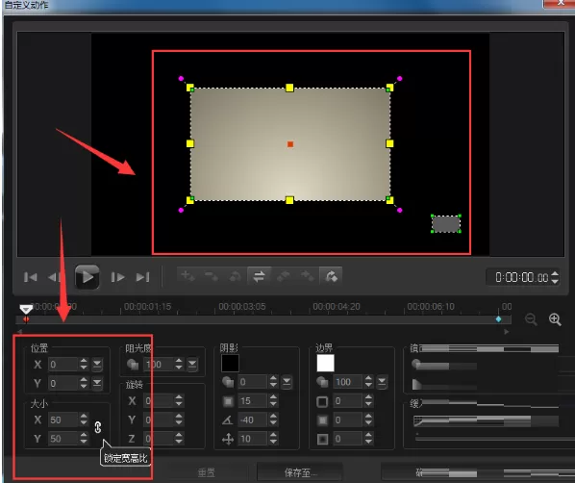Click the shadow distance field showing 10
575x483 pixels.
click(253, 439)
